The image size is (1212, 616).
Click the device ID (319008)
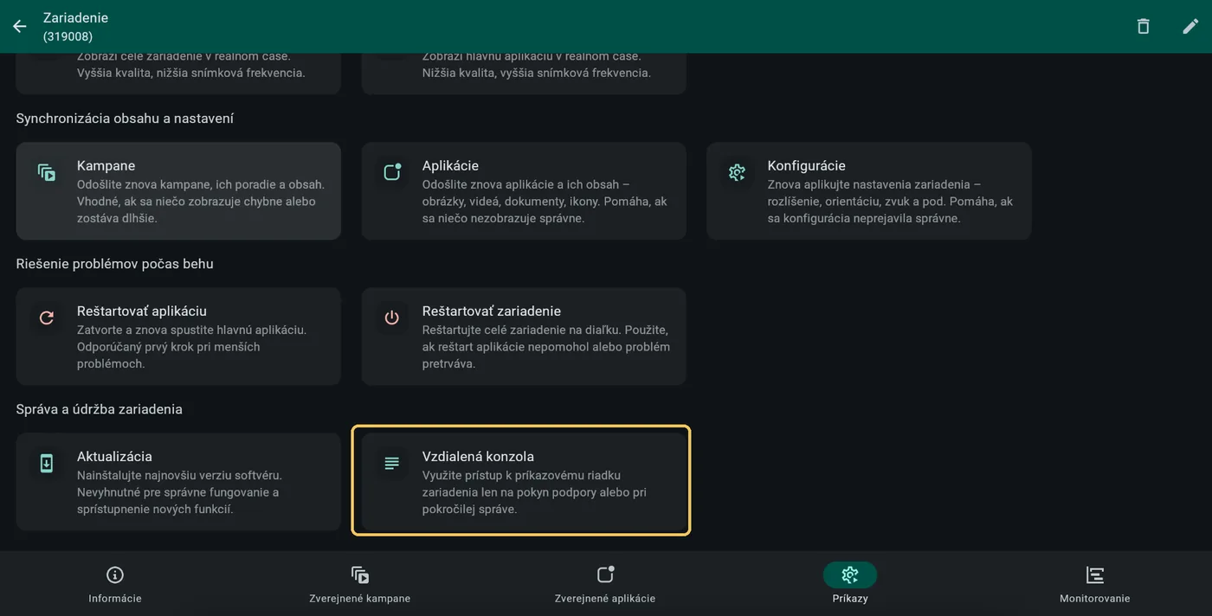pos(68,36)
